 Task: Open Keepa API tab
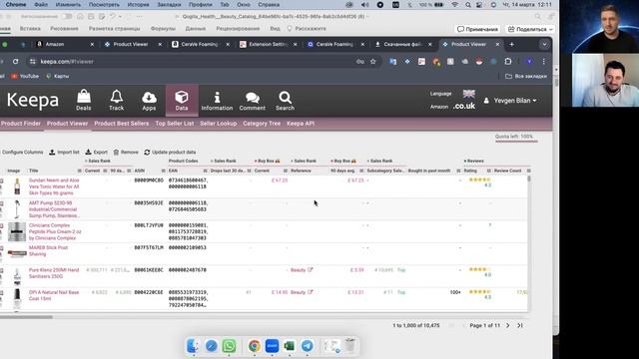click(x=301, y=124)
